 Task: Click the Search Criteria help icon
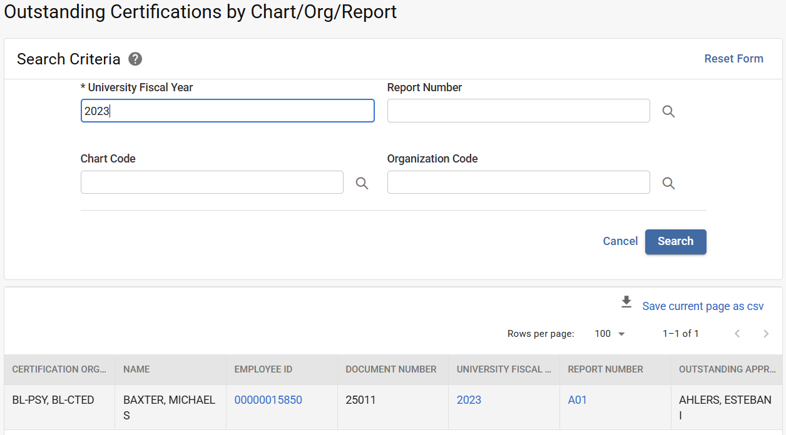point(135,59)
